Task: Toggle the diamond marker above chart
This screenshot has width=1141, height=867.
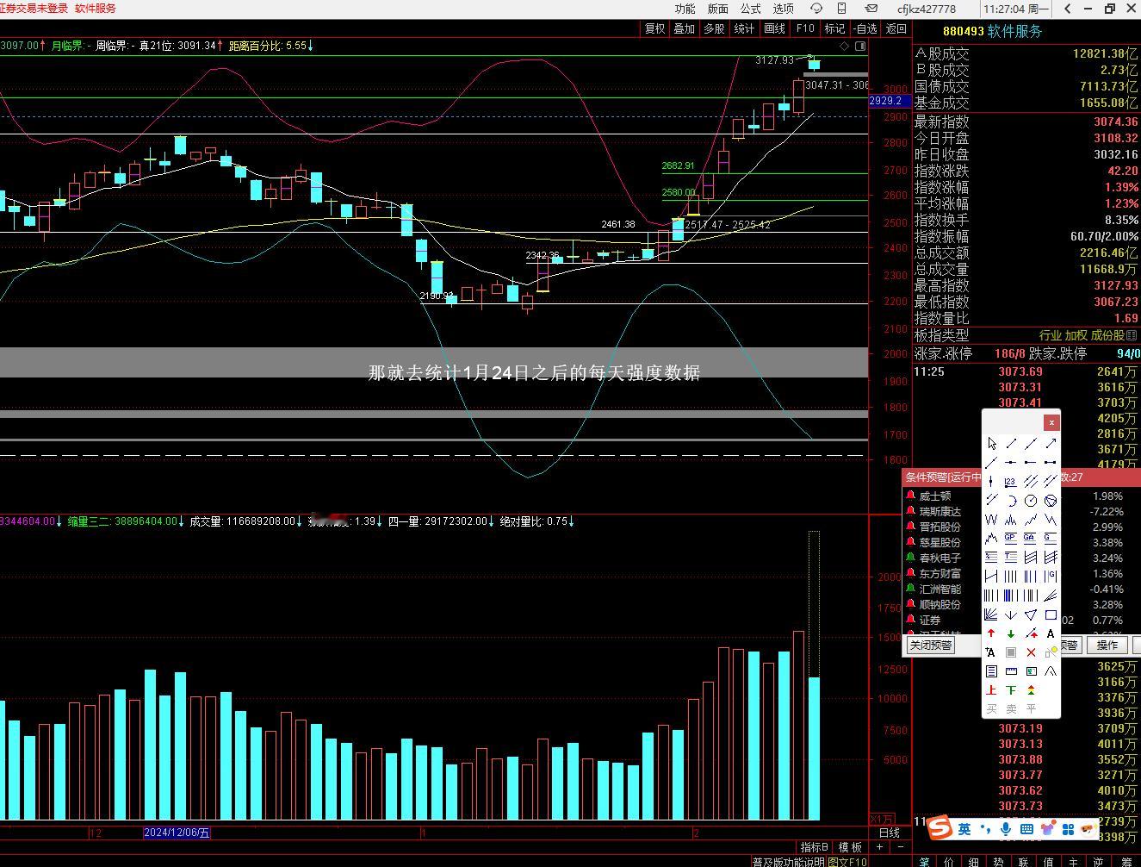Action: coord(845,46)
